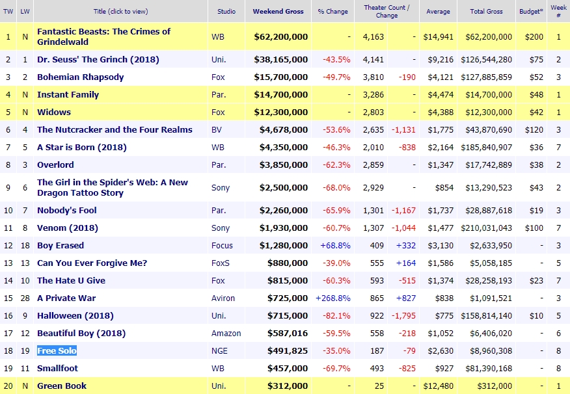Screen dimensions: 570x394
Task: Select $185,840,907 total gross for A Star is Born
Action: click(x=487, y=148)
